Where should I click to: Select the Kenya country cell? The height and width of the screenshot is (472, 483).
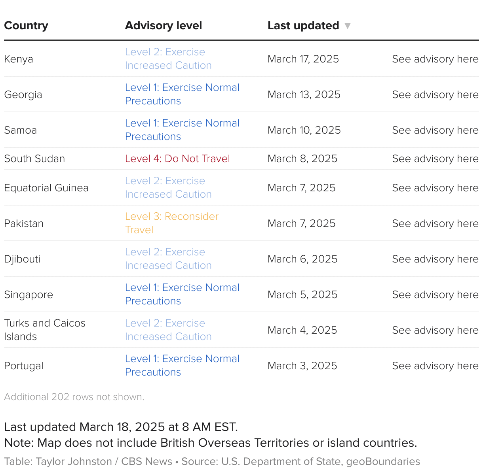pos(19,59)
